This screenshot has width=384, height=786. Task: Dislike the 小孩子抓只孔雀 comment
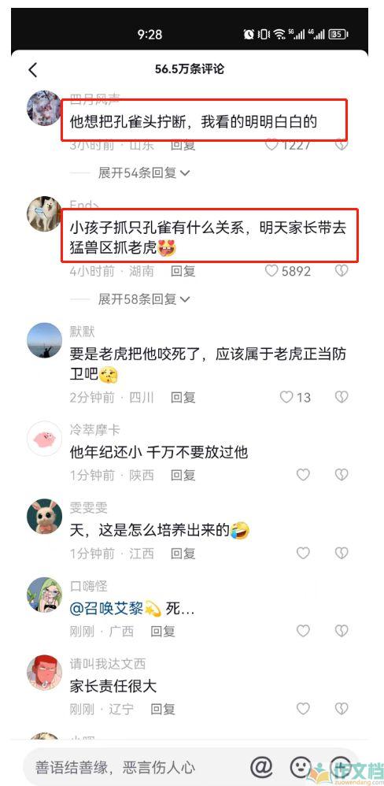coord(342,271)
